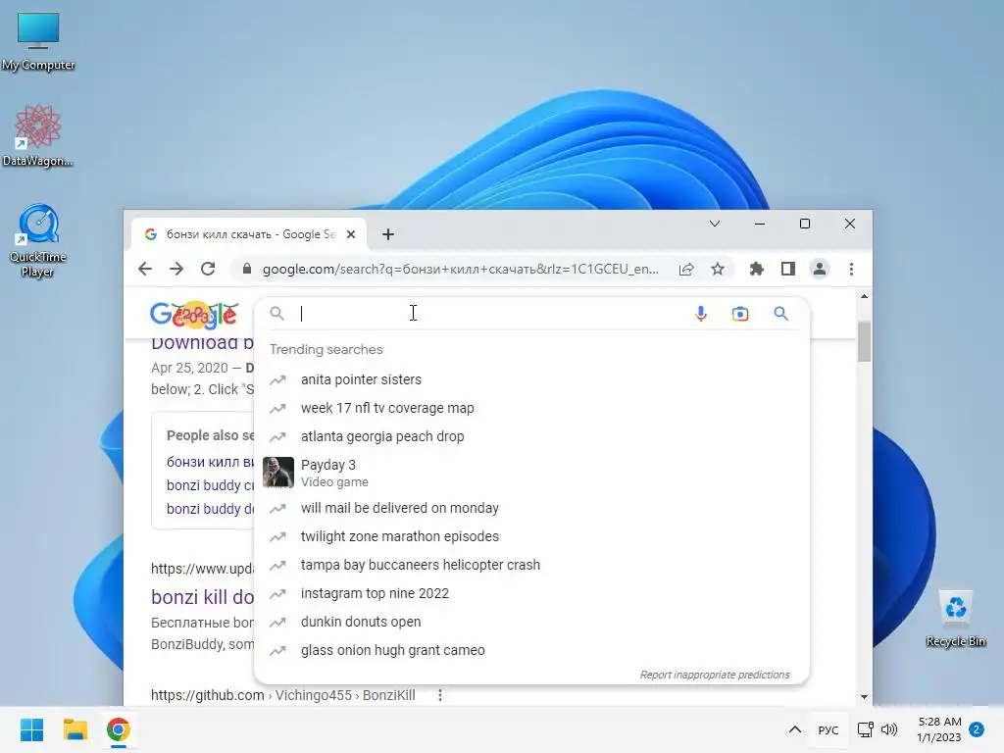Open the clock showing 5:28 AM
1004x753 pixels.
coord(939,729)
